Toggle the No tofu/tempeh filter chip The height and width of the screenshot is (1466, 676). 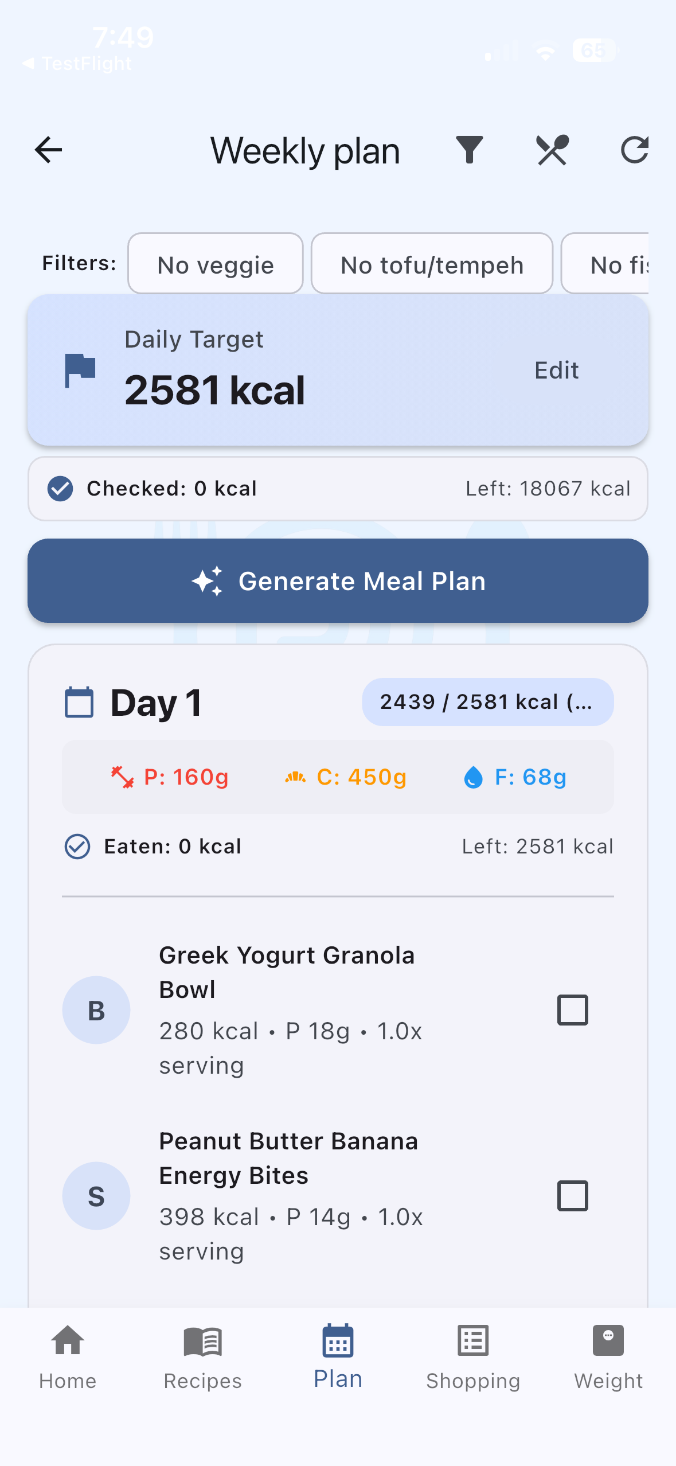pyautogui.click(x=432, y=264)
